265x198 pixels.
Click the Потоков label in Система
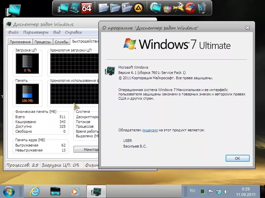pyautogui.click(x=83, y=122)
